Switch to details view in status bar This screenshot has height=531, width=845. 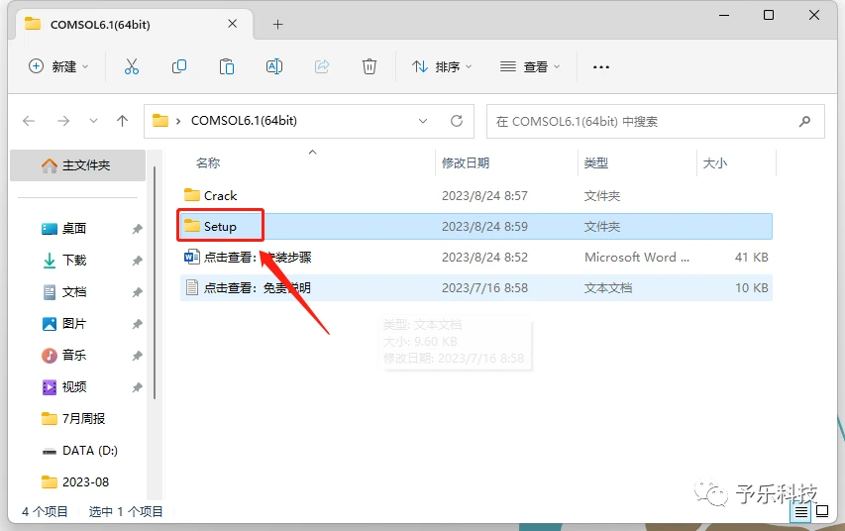(x=800, y=511)
